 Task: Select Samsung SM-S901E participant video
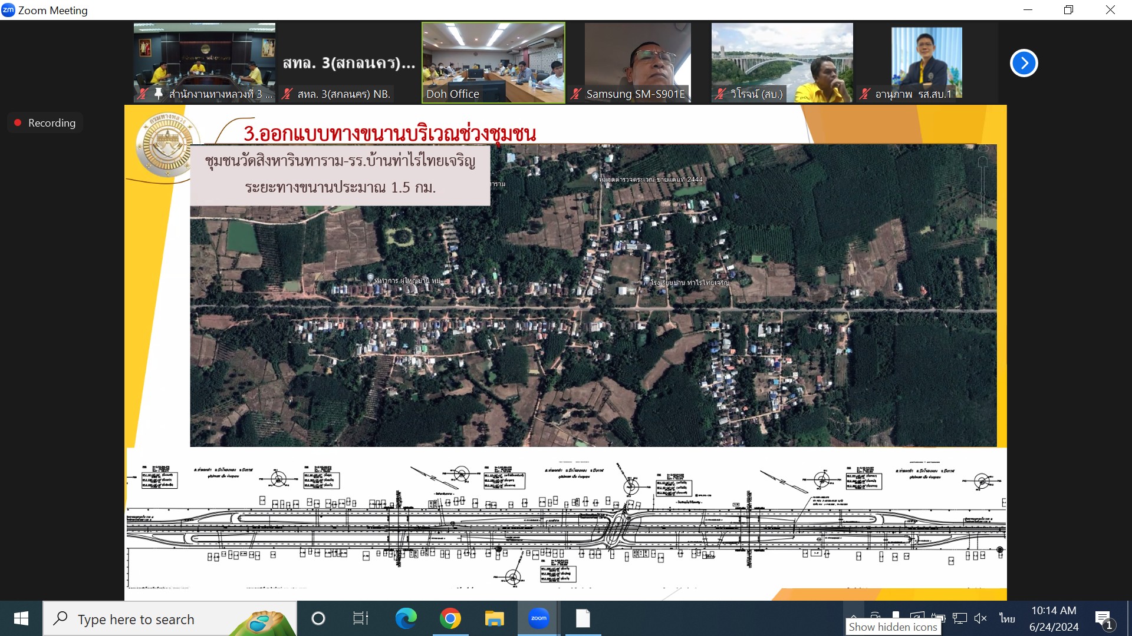point(637,59)
